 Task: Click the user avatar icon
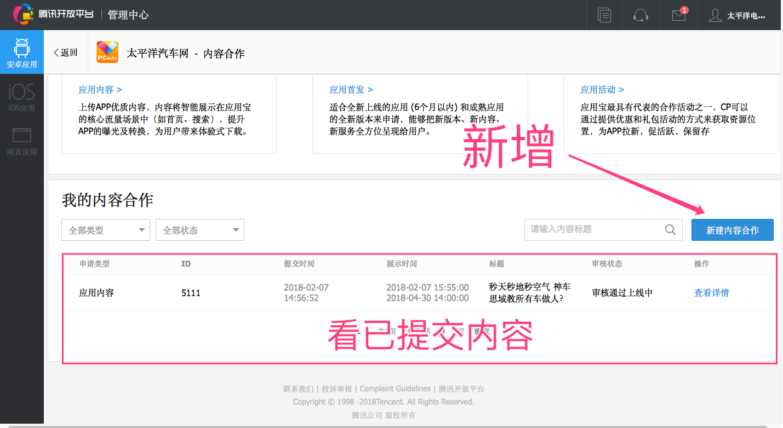[715, 15]
